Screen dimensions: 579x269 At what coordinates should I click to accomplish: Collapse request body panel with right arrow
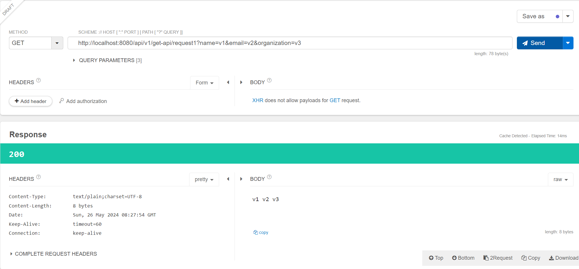point(241,82)
